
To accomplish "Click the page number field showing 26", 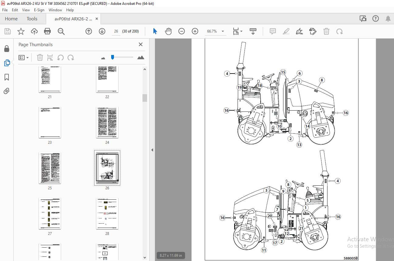I will (x=116, y=31).
